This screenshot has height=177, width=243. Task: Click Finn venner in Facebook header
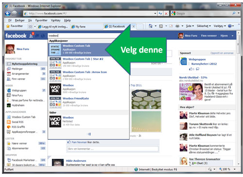[x=208, y=35]
